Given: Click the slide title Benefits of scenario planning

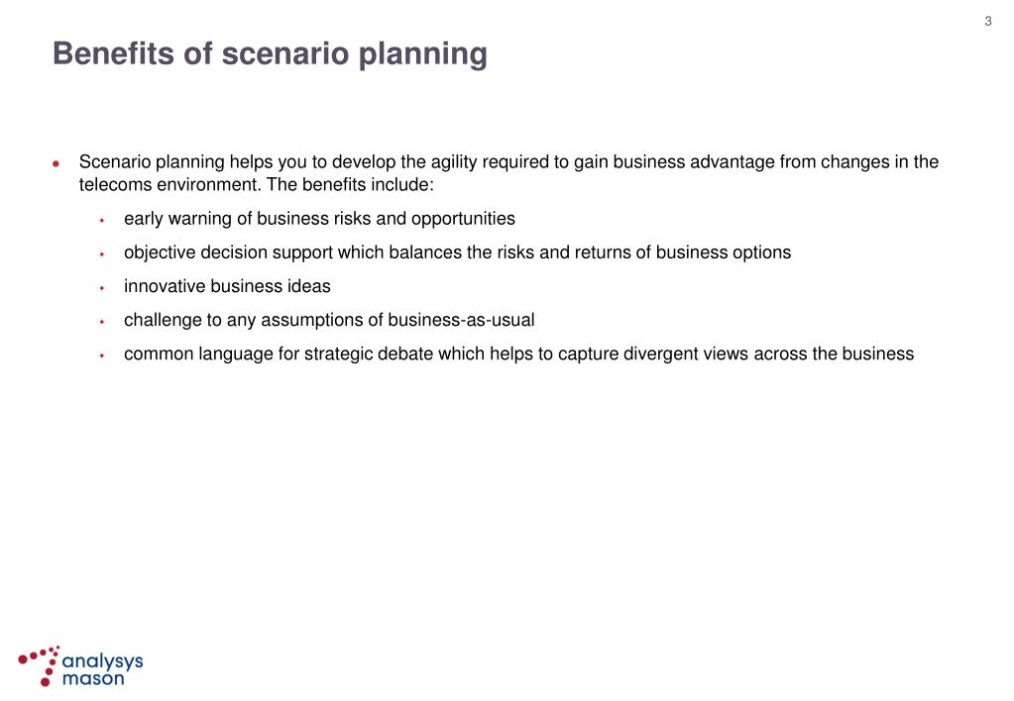Looking at the screenshot, I should (270, 53).
